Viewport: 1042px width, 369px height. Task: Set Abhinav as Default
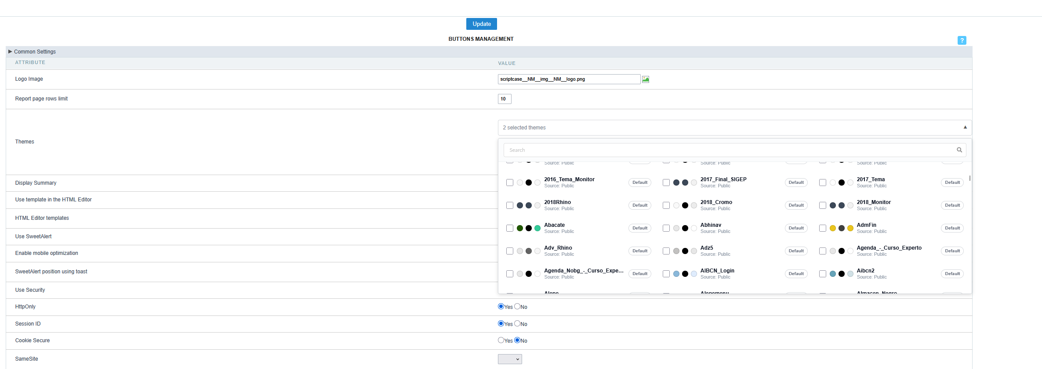[796, 228]
